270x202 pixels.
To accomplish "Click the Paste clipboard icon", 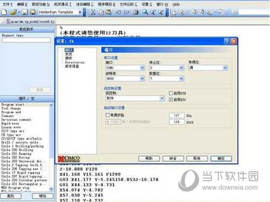I will pos(109,12).
